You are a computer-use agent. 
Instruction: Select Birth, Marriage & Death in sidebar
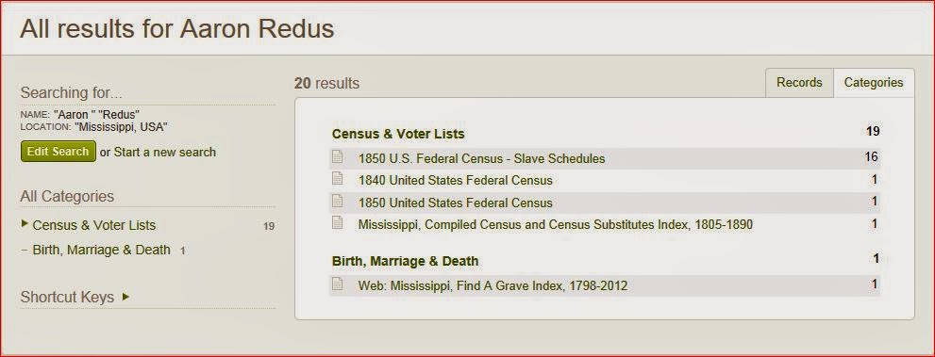101,250
